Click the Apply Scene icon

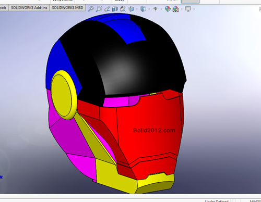click(175, 9)
